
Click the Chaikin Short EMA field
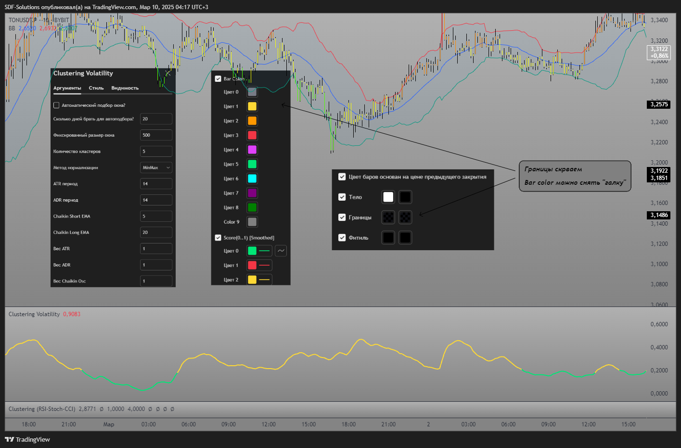point(156,216)
